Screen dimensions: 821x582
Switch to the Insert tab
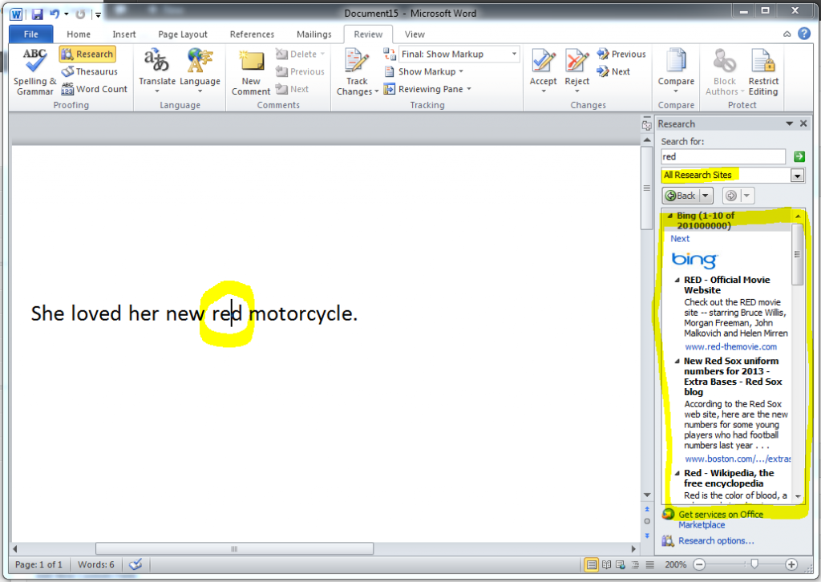click(124, 34)
